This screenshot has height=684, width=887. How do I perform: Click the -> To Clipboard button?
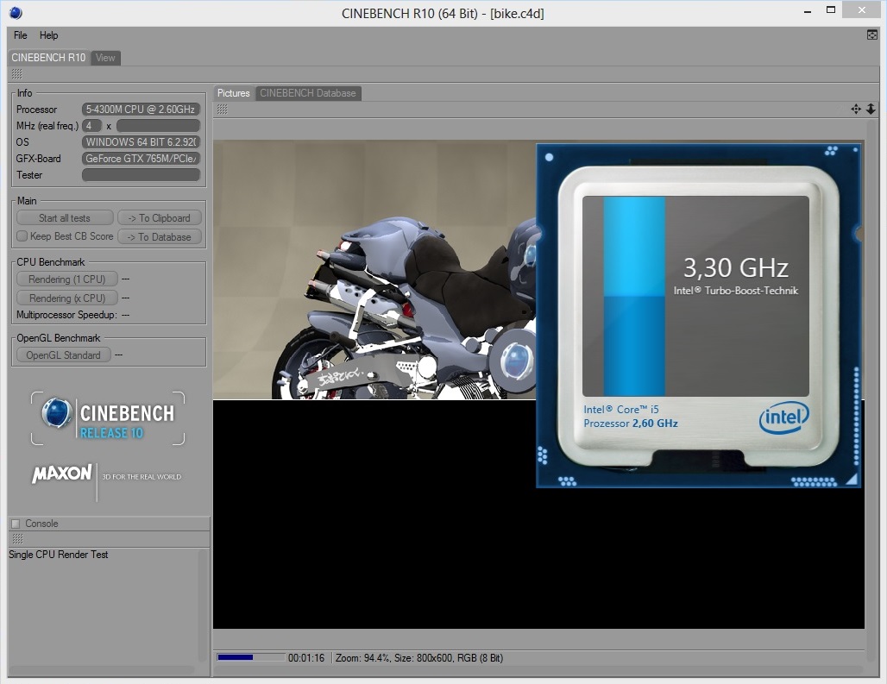coord(159,217)
